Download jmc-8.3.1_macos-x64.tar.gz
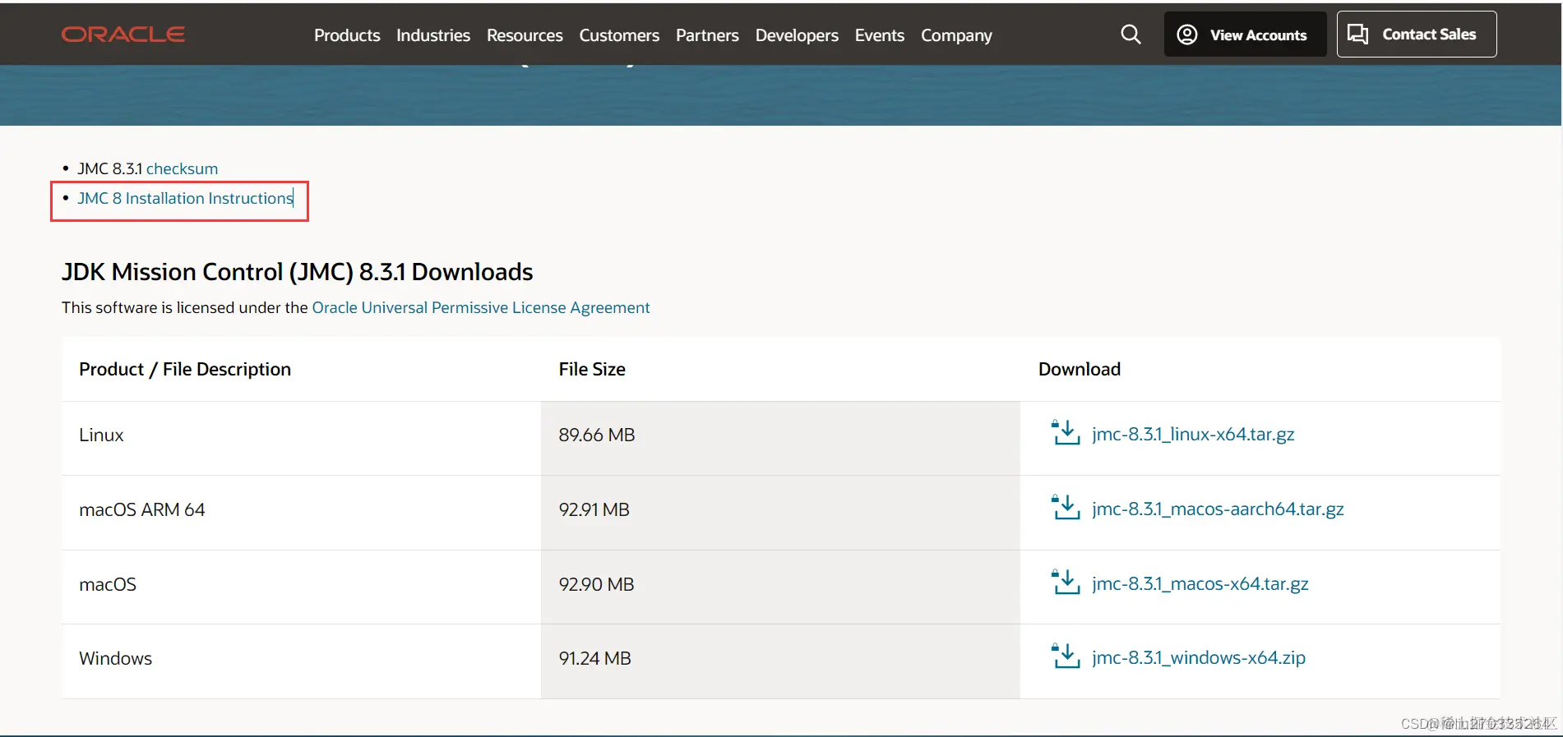 1200,583
